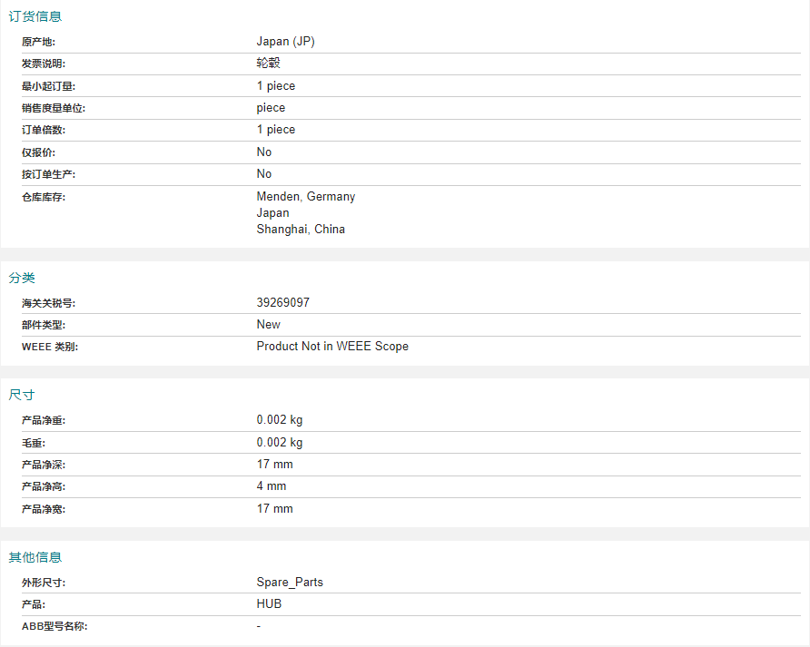This screenshot has width=810, height=647.
Task: Click the 部件类型 New value
Action: tap(269, 324)
